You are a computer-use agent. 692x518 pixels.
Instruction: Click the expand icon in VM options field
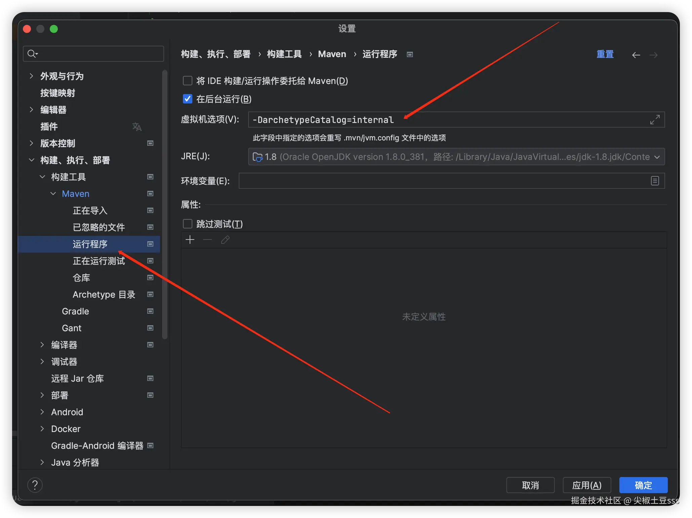[654, 120]
